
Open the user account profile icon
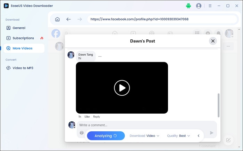(x=199, y=6)
